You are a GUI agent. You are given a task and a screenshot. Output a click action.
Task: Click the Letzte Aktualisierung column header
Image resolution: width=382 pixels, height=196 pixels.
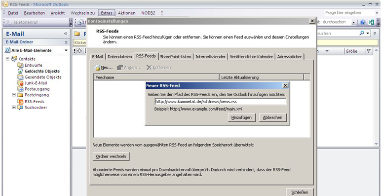tap(262, 78)
